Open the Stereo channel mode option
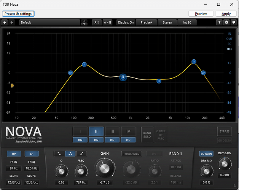 [167, 22]
